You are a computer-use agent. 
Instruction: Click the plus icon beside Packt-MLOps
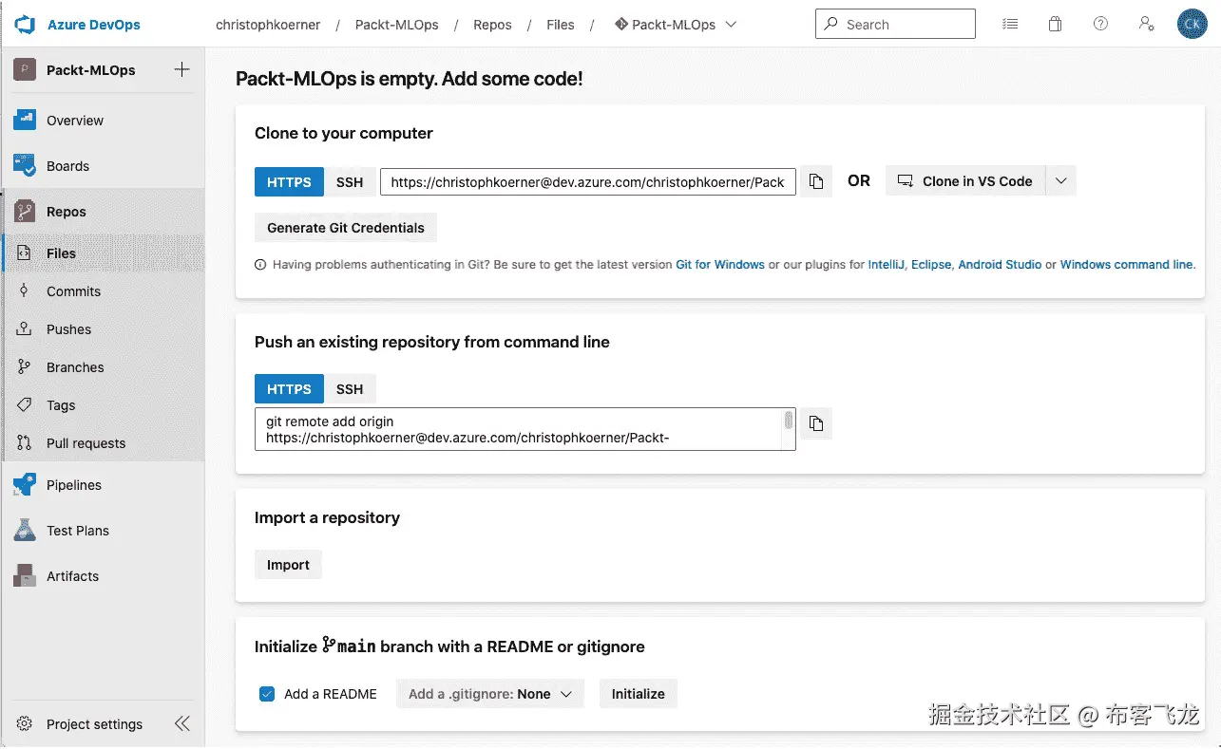pos(182,69)
